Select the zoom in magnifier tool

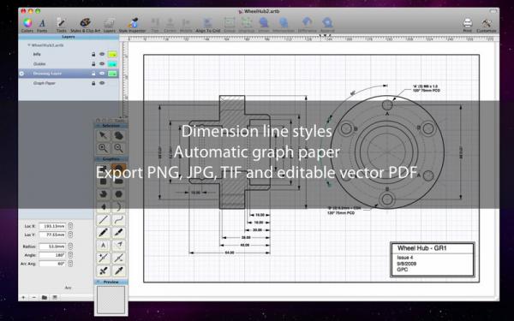point(104,148)
